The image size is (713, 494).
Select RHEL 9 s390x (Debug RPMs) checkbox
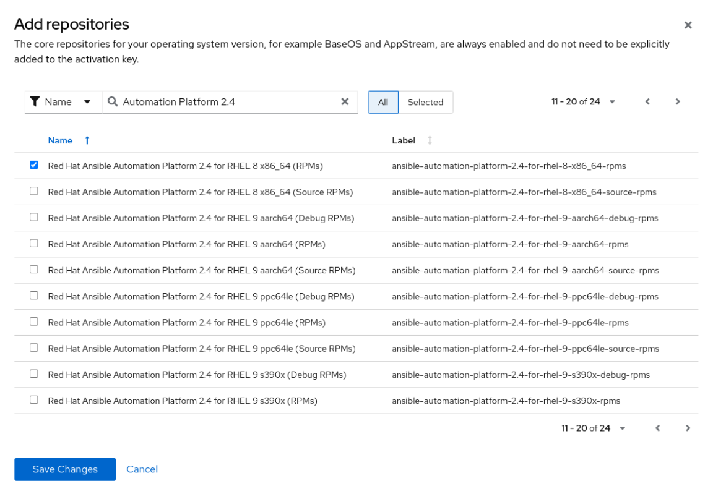click(34, 374)
